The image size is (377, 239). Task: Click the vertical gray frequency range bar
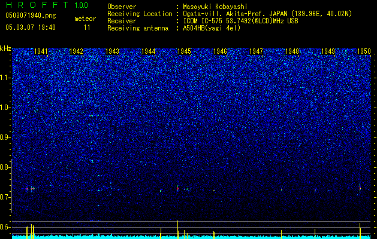(x=12, y=186)
